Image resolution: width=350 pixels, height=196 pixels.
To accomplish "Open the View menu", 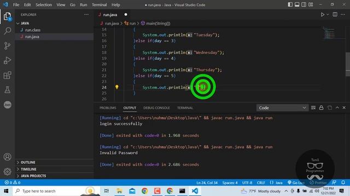I will click(61, 5).
